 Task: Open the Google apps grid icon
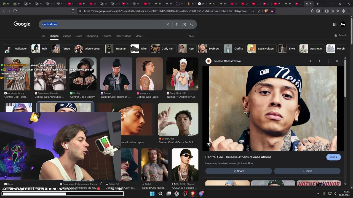[x=335, y=24]
